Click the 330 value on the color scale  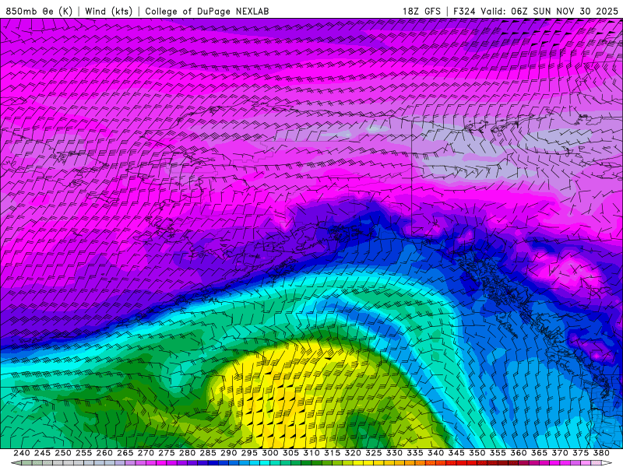[x=394, y=453]
